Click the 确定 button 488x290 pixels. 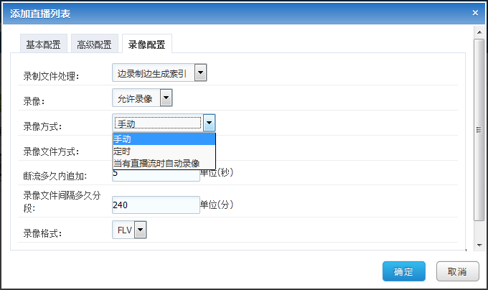click(x=403, y=271)
